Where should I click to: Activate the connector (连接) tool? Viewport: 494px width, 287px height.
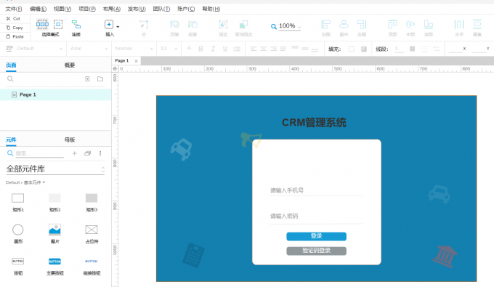[x=76, y=24]
